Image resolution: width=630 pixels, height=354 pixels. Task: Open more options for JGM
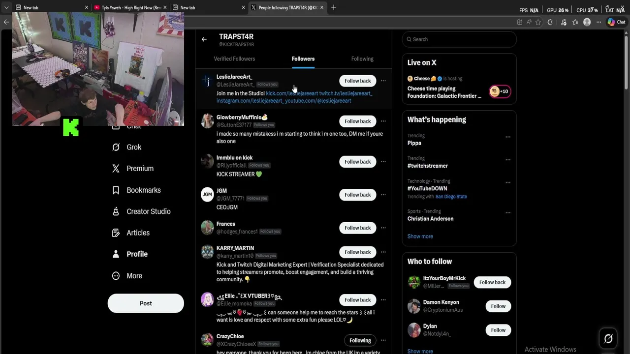383,195
